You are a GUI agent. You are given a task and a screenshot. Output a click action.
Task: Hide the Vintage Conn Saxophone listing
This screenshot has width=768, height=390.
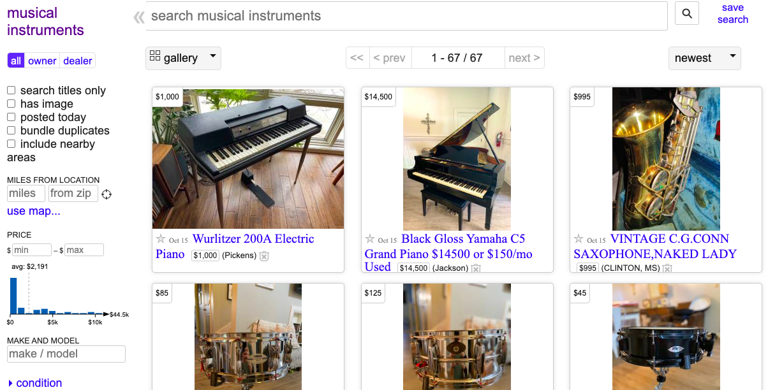tap(667, 268)
